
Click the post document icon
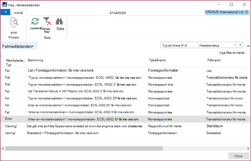pyautogui.click(x=14, y=22)
